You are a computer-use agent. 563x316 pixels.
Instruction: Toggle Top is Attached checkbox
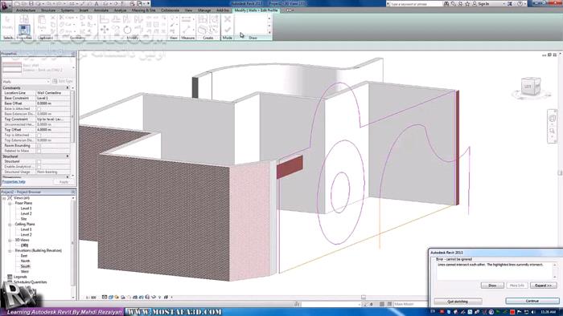click(39, 135)
